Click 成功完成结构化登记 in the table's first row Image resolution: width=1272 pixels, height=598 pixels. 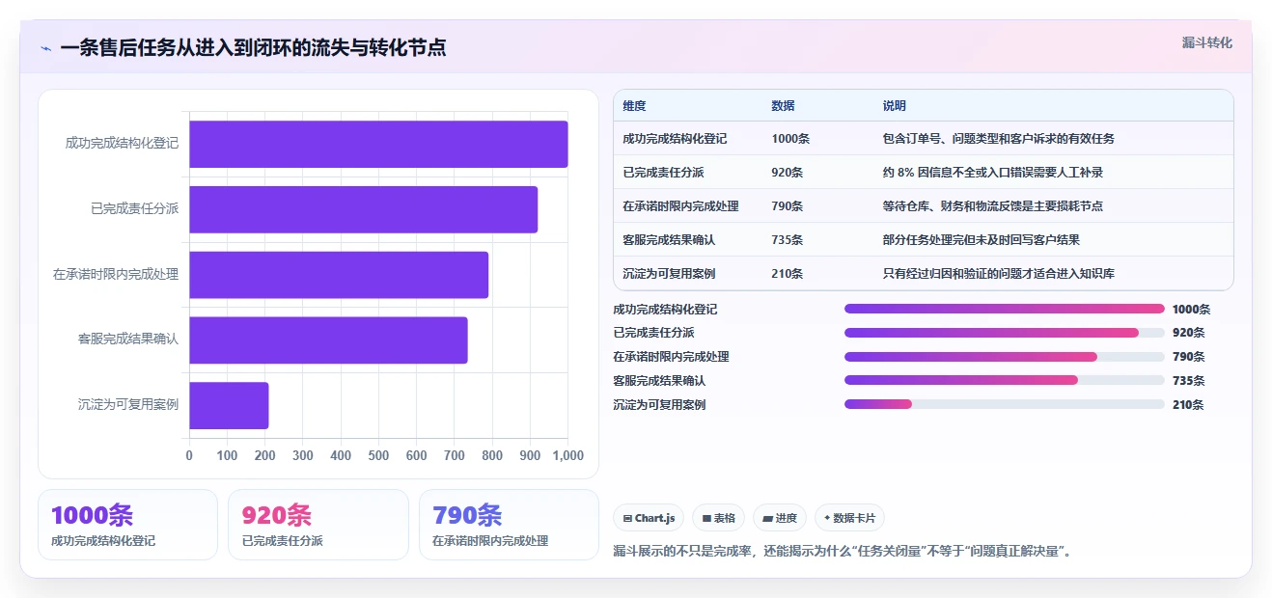[x=675, y=139]
